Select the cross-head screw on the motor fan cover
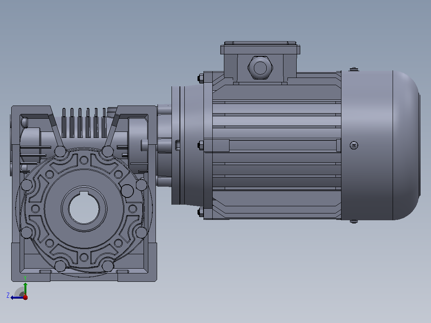The height and width of the screenshot is (323, 431). pos(354,146)
